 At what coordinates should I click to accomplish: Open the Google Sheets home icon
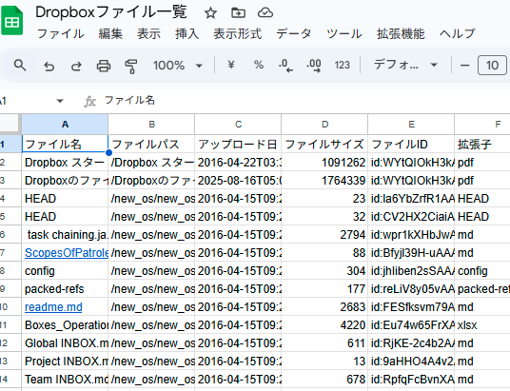[x=12, y=22]
